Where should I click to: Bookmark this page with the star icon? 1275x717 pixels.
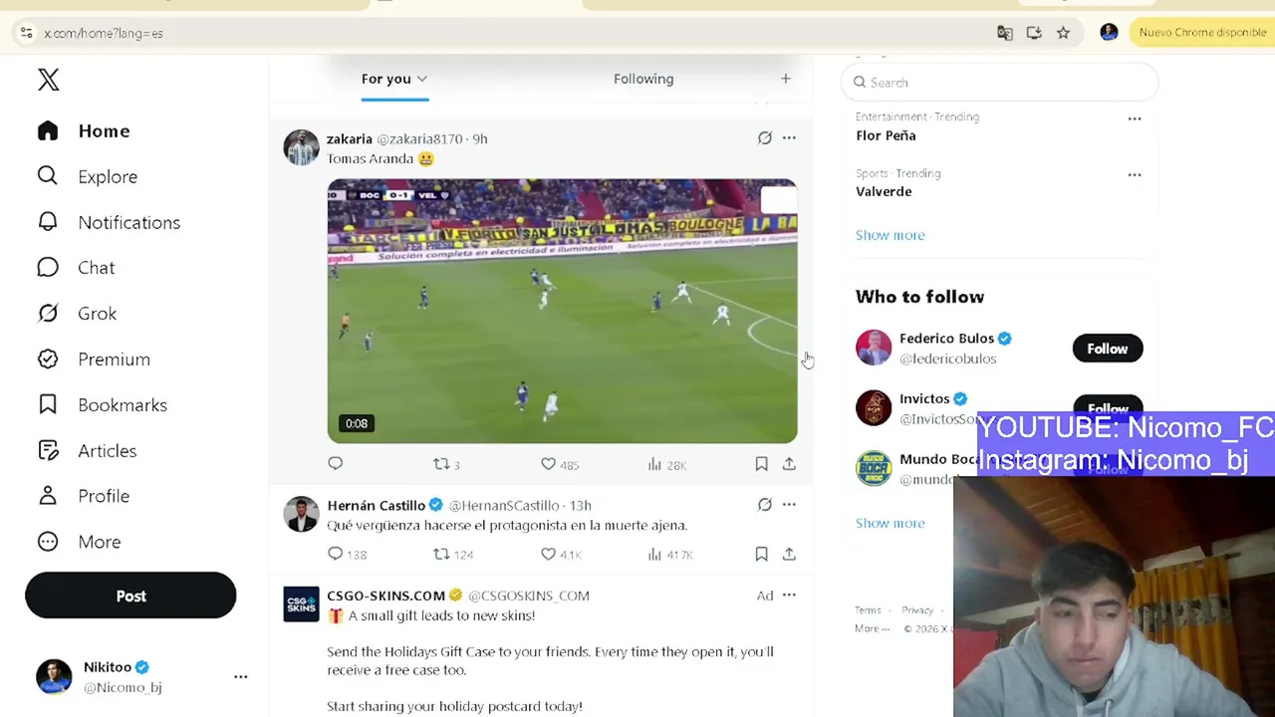[x=1063, y=33]
